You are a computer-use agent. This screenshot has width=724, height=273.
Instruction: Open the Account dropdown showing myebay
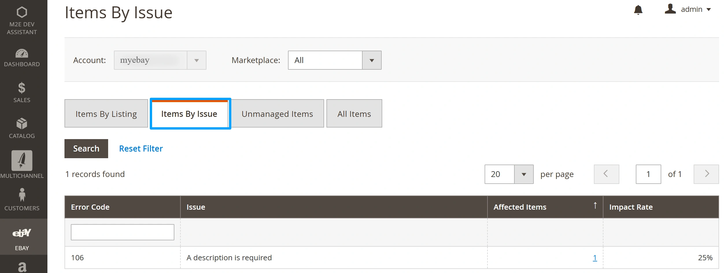point(160,60)
